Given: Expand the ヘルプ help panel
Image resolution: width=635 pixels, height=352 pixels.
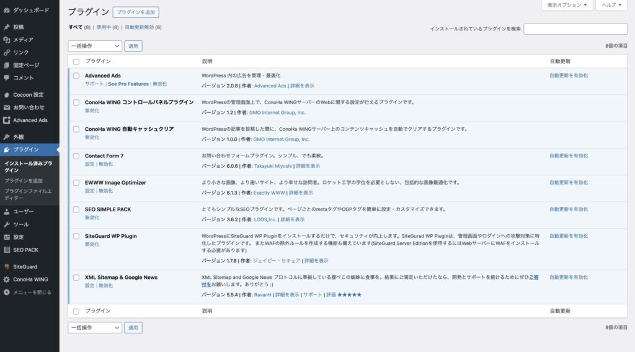Looking at the screenshot, I should 611,5.
